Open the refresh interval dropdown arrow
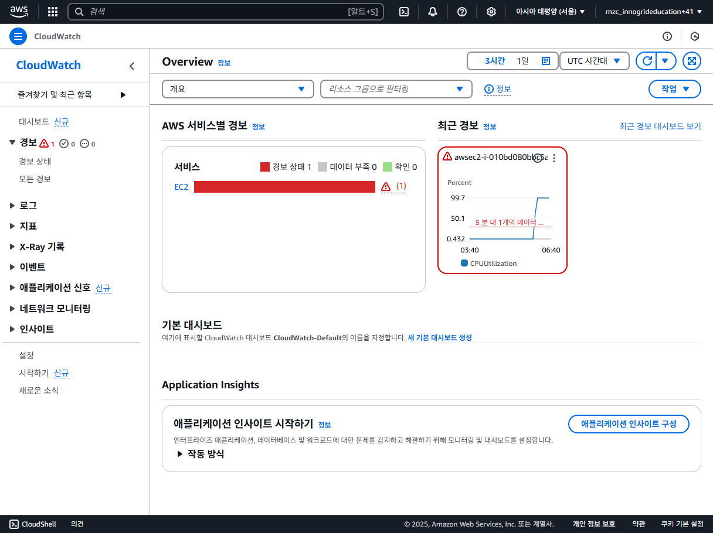713x533 pixels. 666,61
